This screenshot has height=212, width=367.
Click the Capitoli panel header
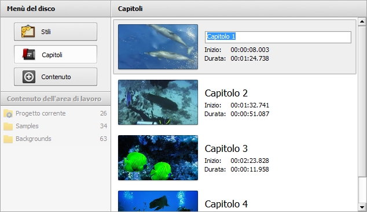239,9
